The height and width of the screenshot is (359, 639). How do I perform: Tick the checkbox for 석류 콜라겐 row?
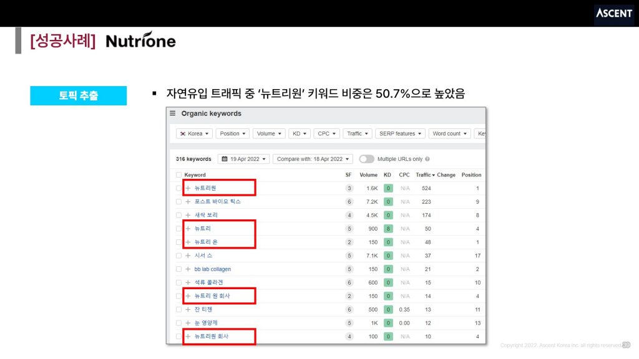point(178,282)
